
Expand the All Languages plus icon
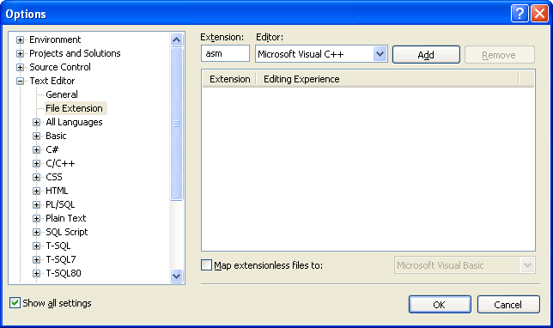pyautogui.click(x=36, y=123)
